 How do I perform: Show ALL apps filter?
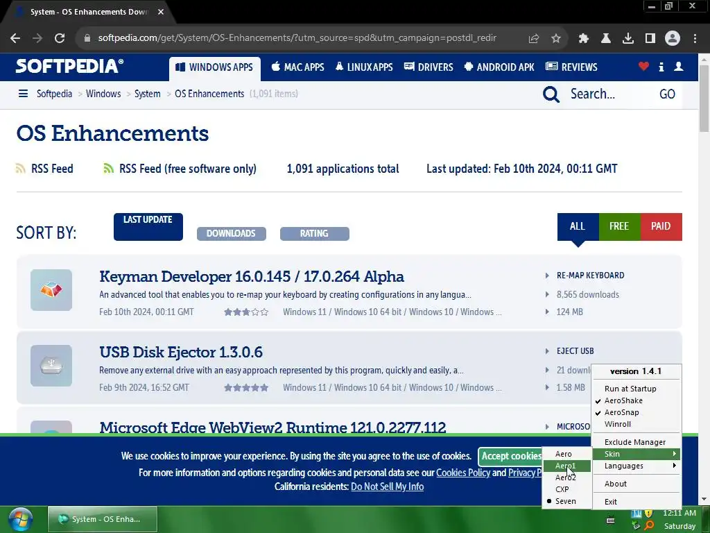(x=578, y=227)
